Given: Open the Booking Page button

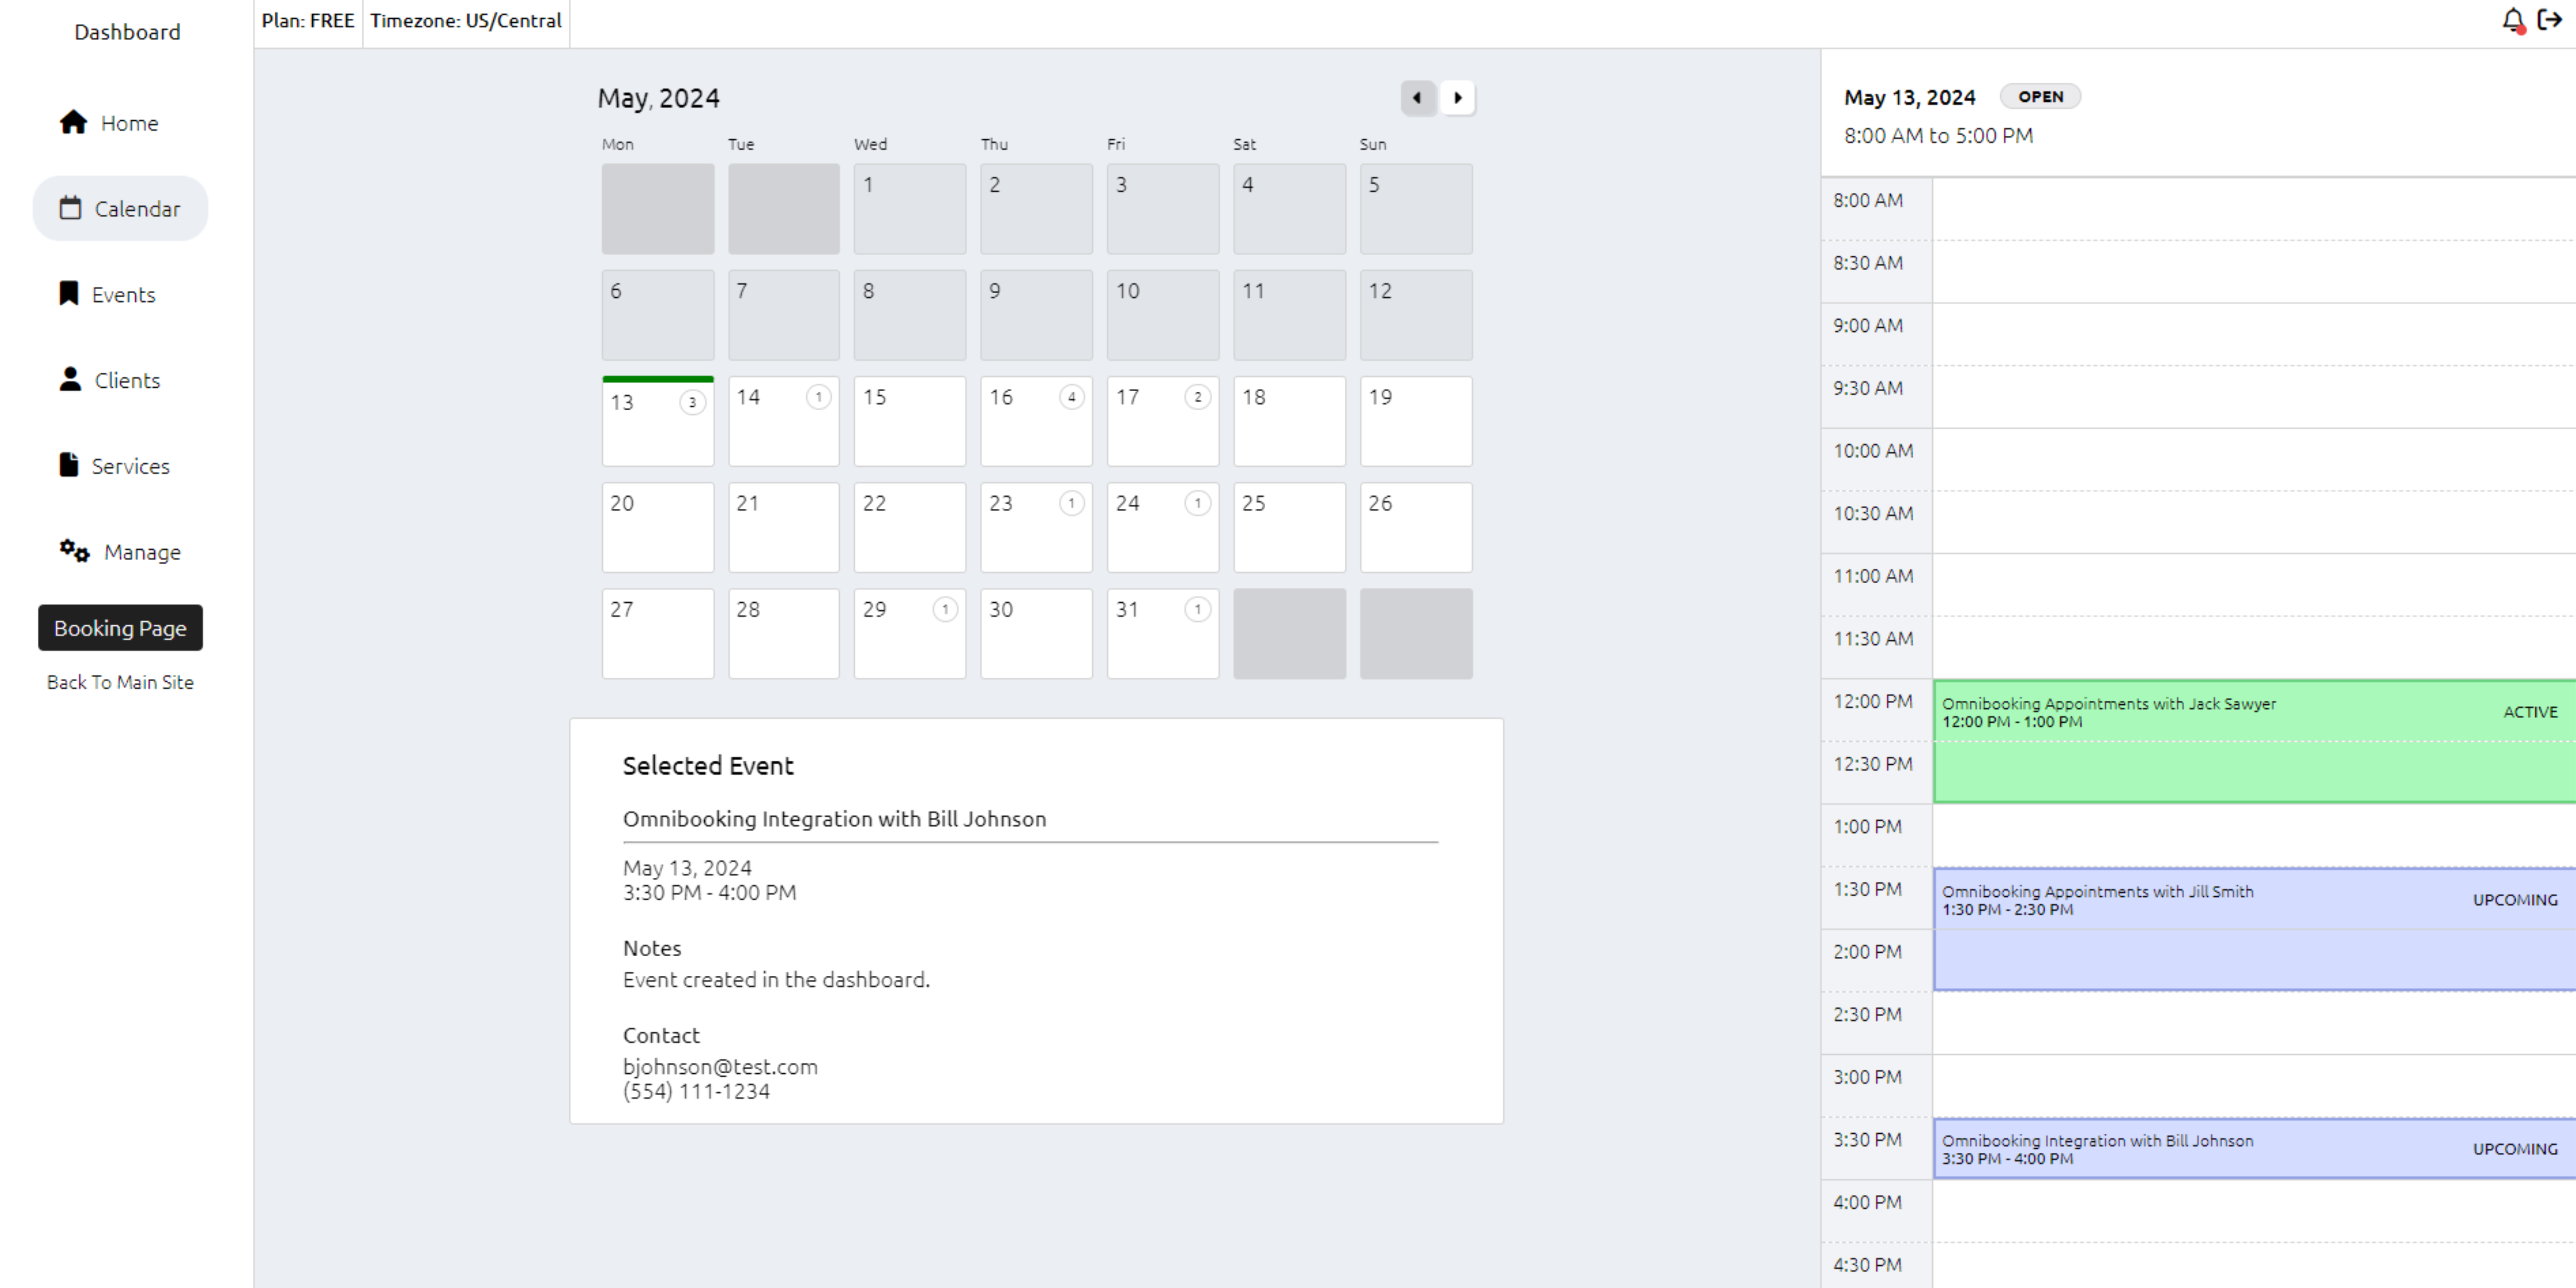Looking at the screenshot, I should coord(120,628).
